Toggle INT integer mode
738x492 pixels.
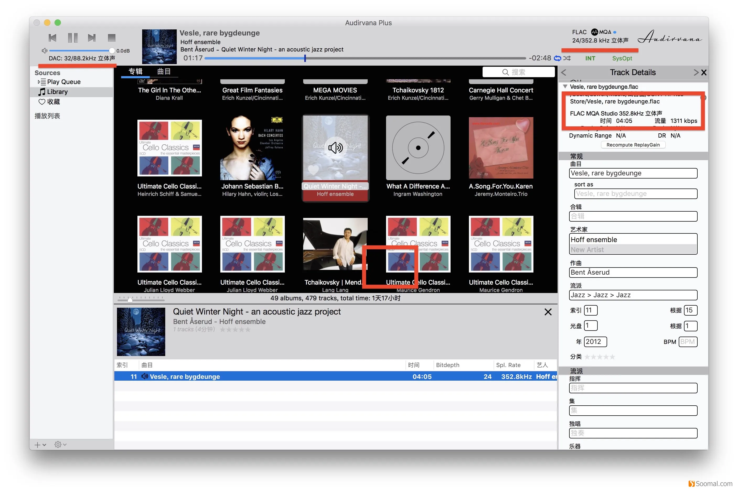(590, 58)
